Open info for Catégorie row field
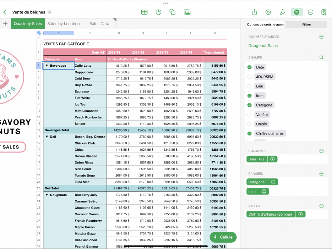This screenshot has height=249, width=332. (273, 182)
